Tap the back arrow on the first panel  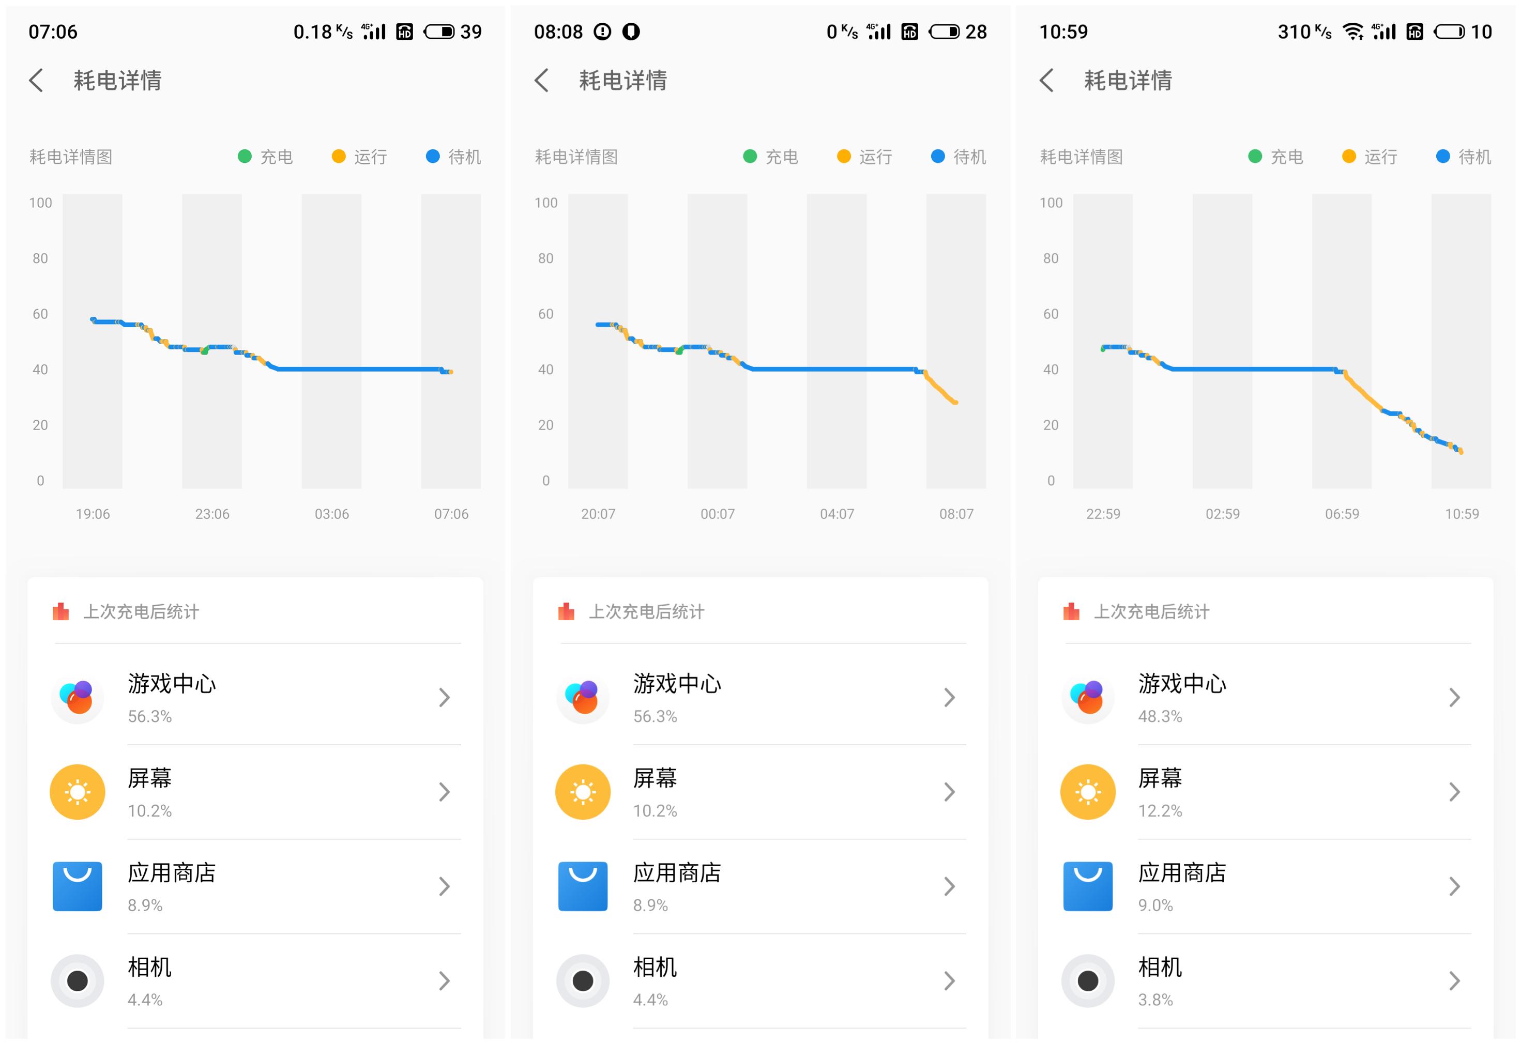point(36,81)
